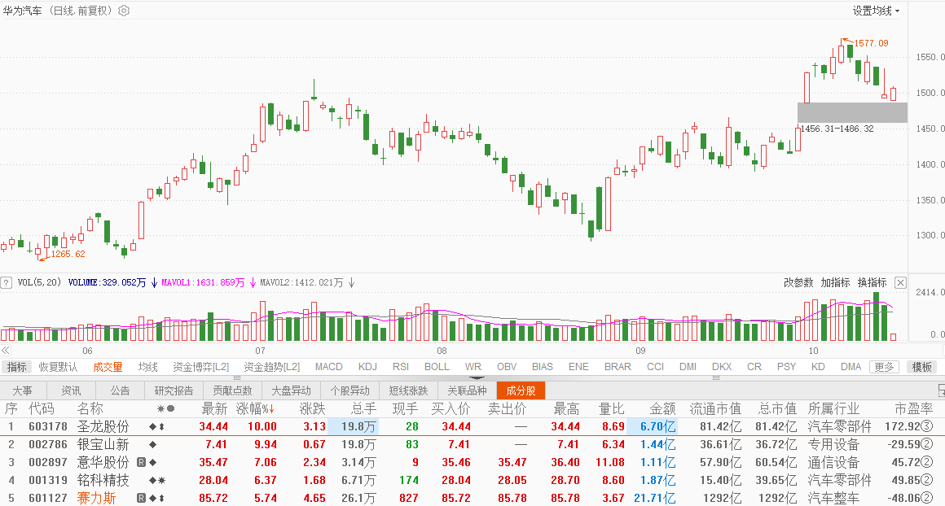Viewport: 945px width, 506px height.
Task: Open the 公告 tab
Action: 120,391
